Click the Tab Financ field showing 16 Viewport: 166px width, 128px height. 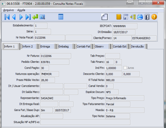point(109,62)
